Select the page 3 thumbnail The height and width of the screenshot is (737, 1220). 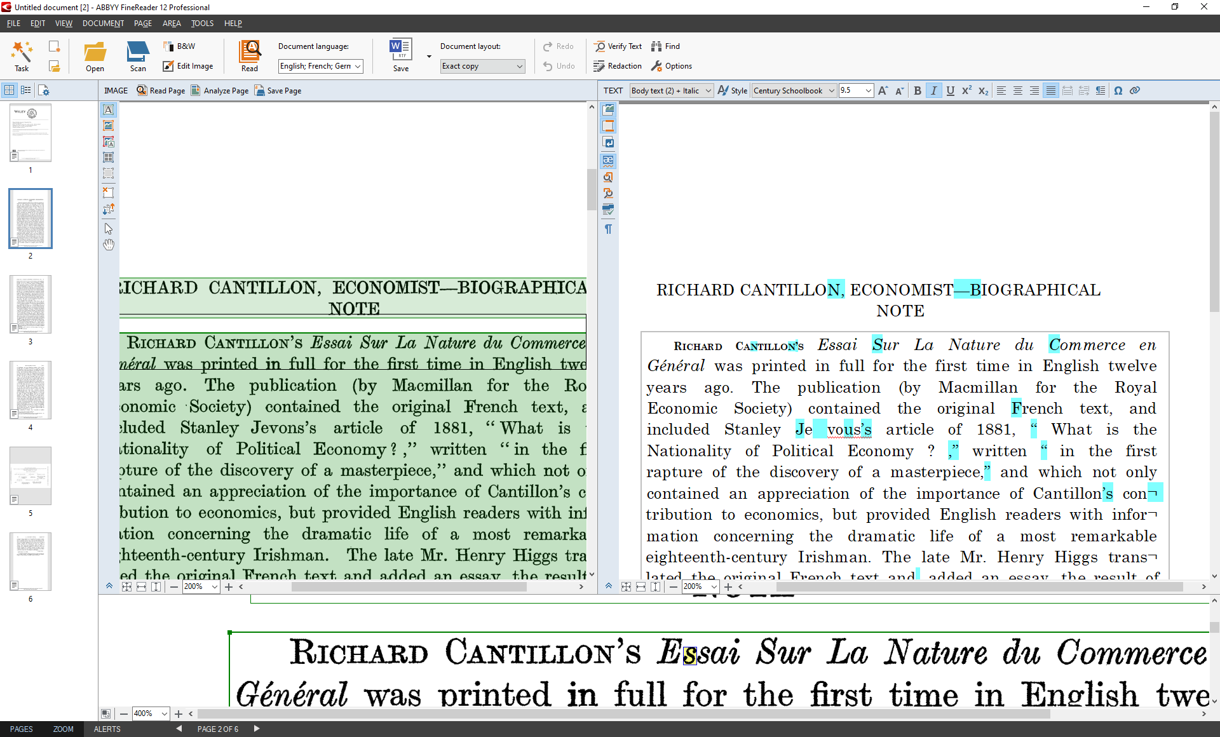coord(30,304)
